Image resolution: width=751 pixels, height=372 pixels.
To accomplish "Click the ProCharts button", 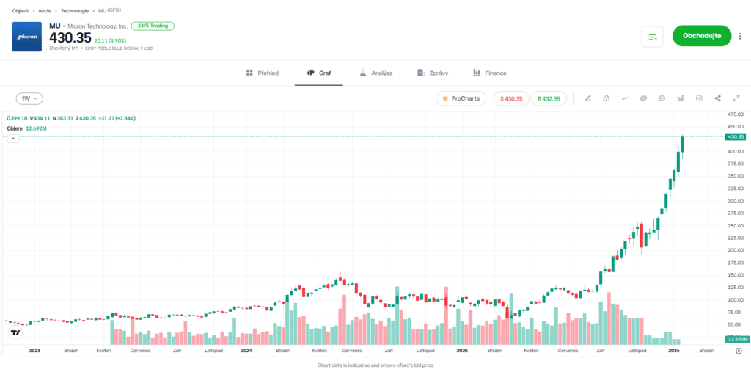I will [461, 98].
